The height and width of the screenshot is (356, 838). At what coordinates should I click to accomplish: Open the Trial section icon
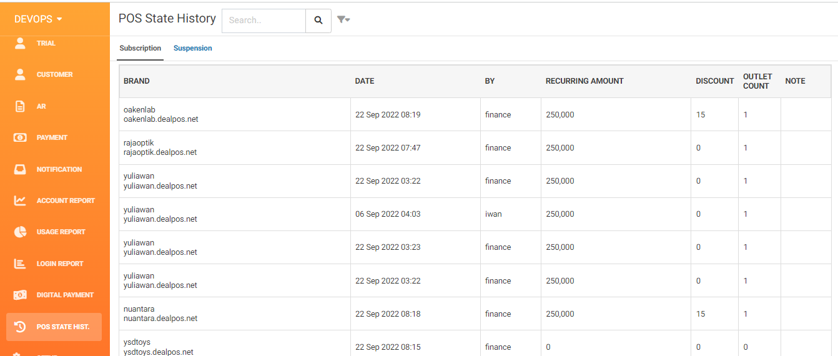(20, 43)
